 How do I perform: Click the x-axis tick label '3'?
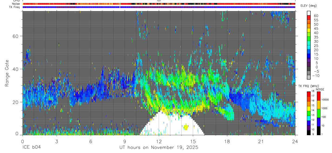tap(57, 141)
